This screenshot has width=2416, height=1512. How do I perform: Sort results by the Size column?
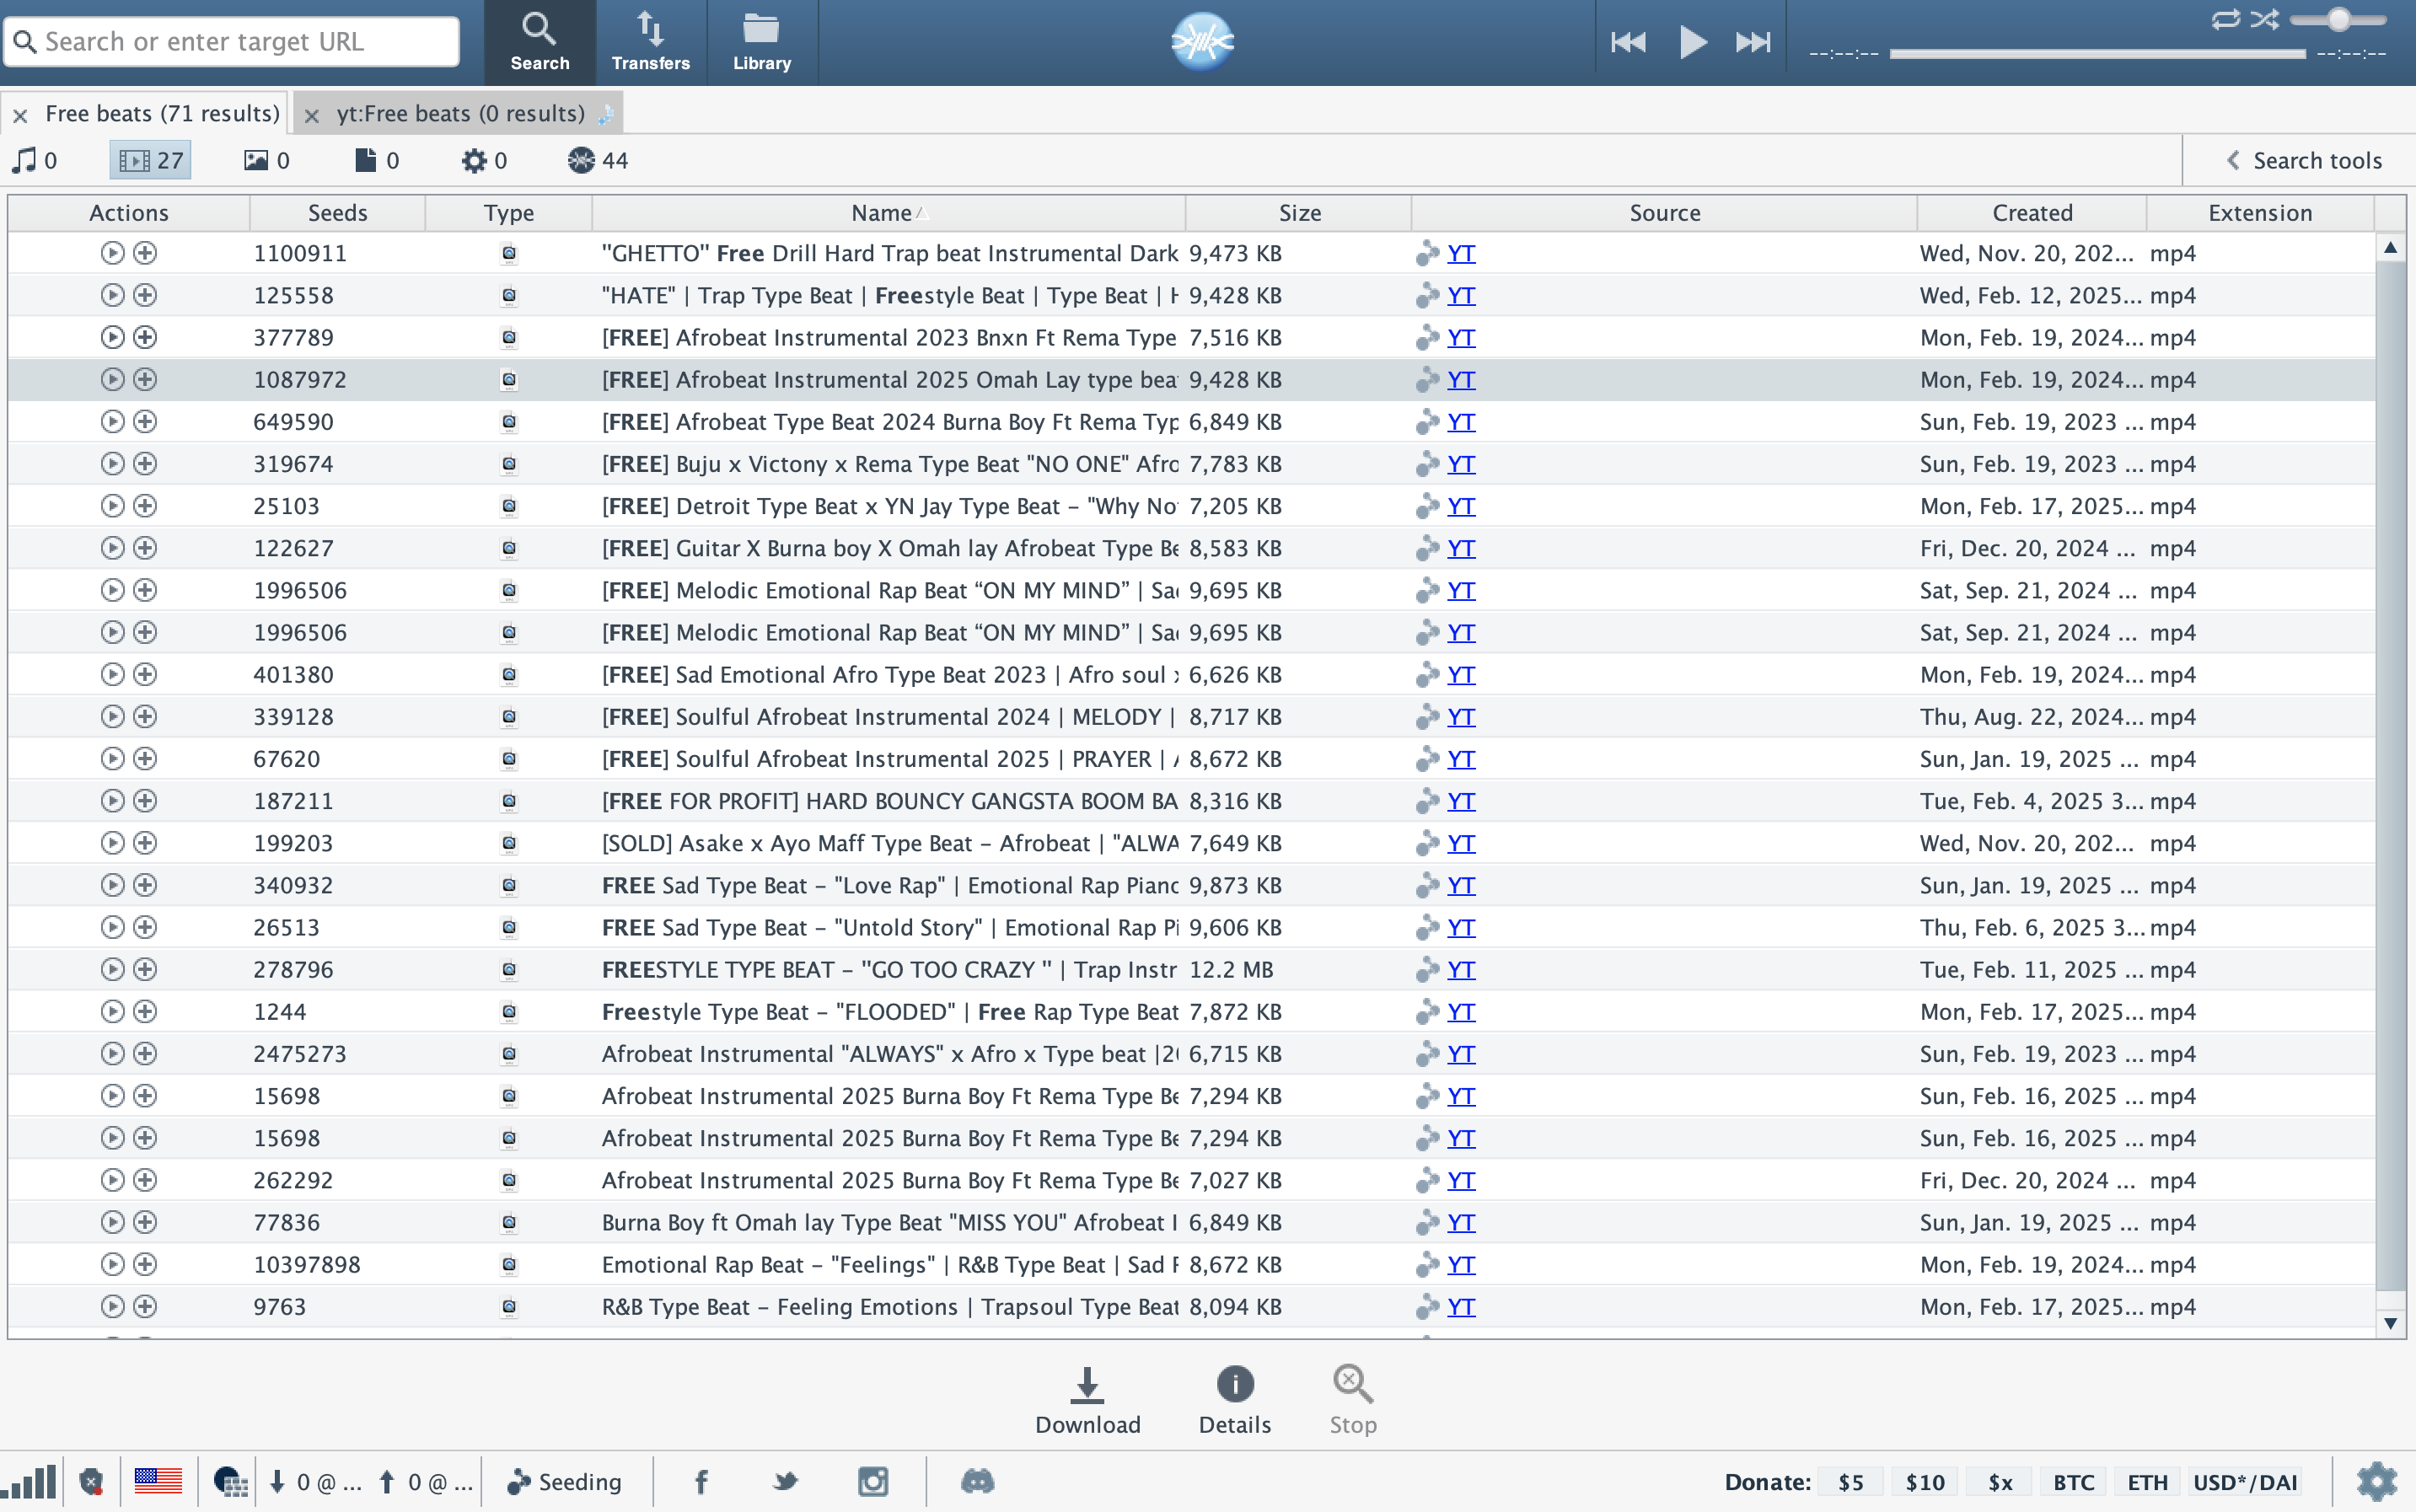(x=1299, y=212)
